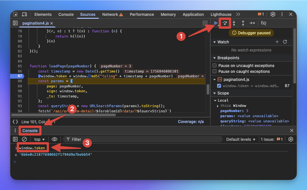This screenshot has width=307, height=190.
Task: Refresh watch expressions
Action: [x=285, y=42]
